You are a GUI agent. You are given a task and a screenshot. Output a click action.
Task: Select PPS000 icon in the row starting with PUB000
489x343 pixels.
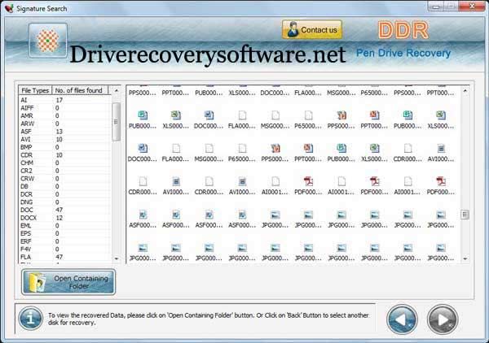341,115
